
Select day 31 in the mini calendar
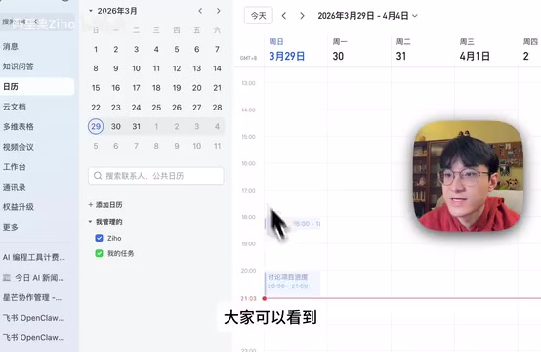[137, 126]
